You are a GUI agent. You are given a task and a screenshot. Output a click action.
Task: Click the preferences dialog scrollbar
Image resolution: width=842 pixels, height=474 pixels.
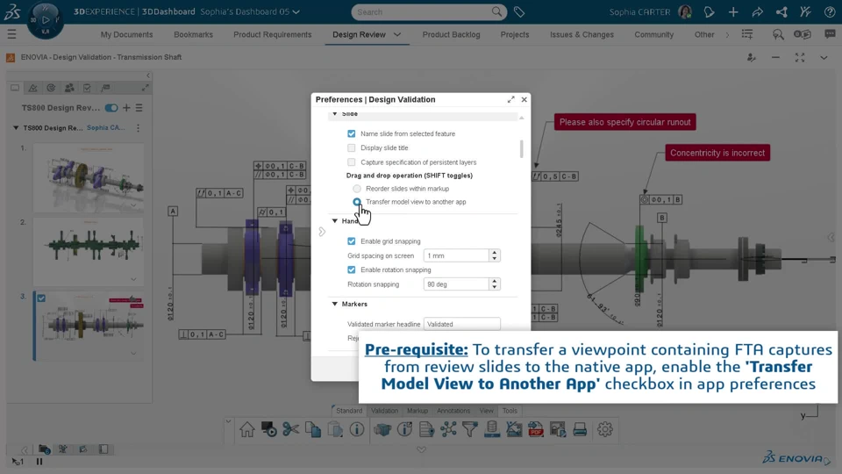pyautogui.click(x=521, y=149)
